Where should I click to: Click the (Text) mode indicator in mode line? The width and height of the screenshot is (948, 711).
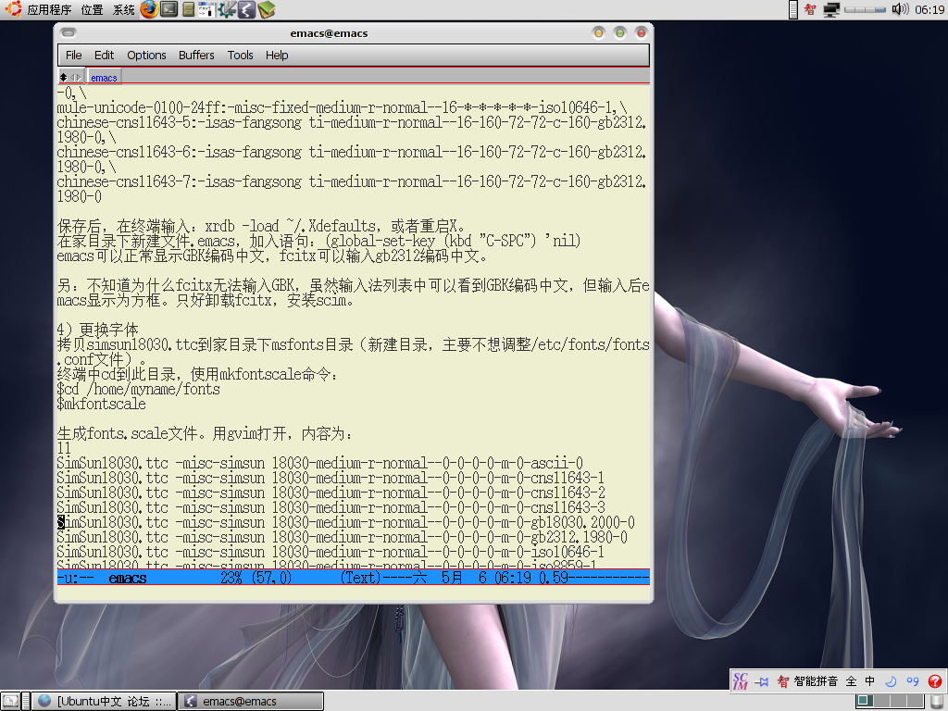coord(361,578)
